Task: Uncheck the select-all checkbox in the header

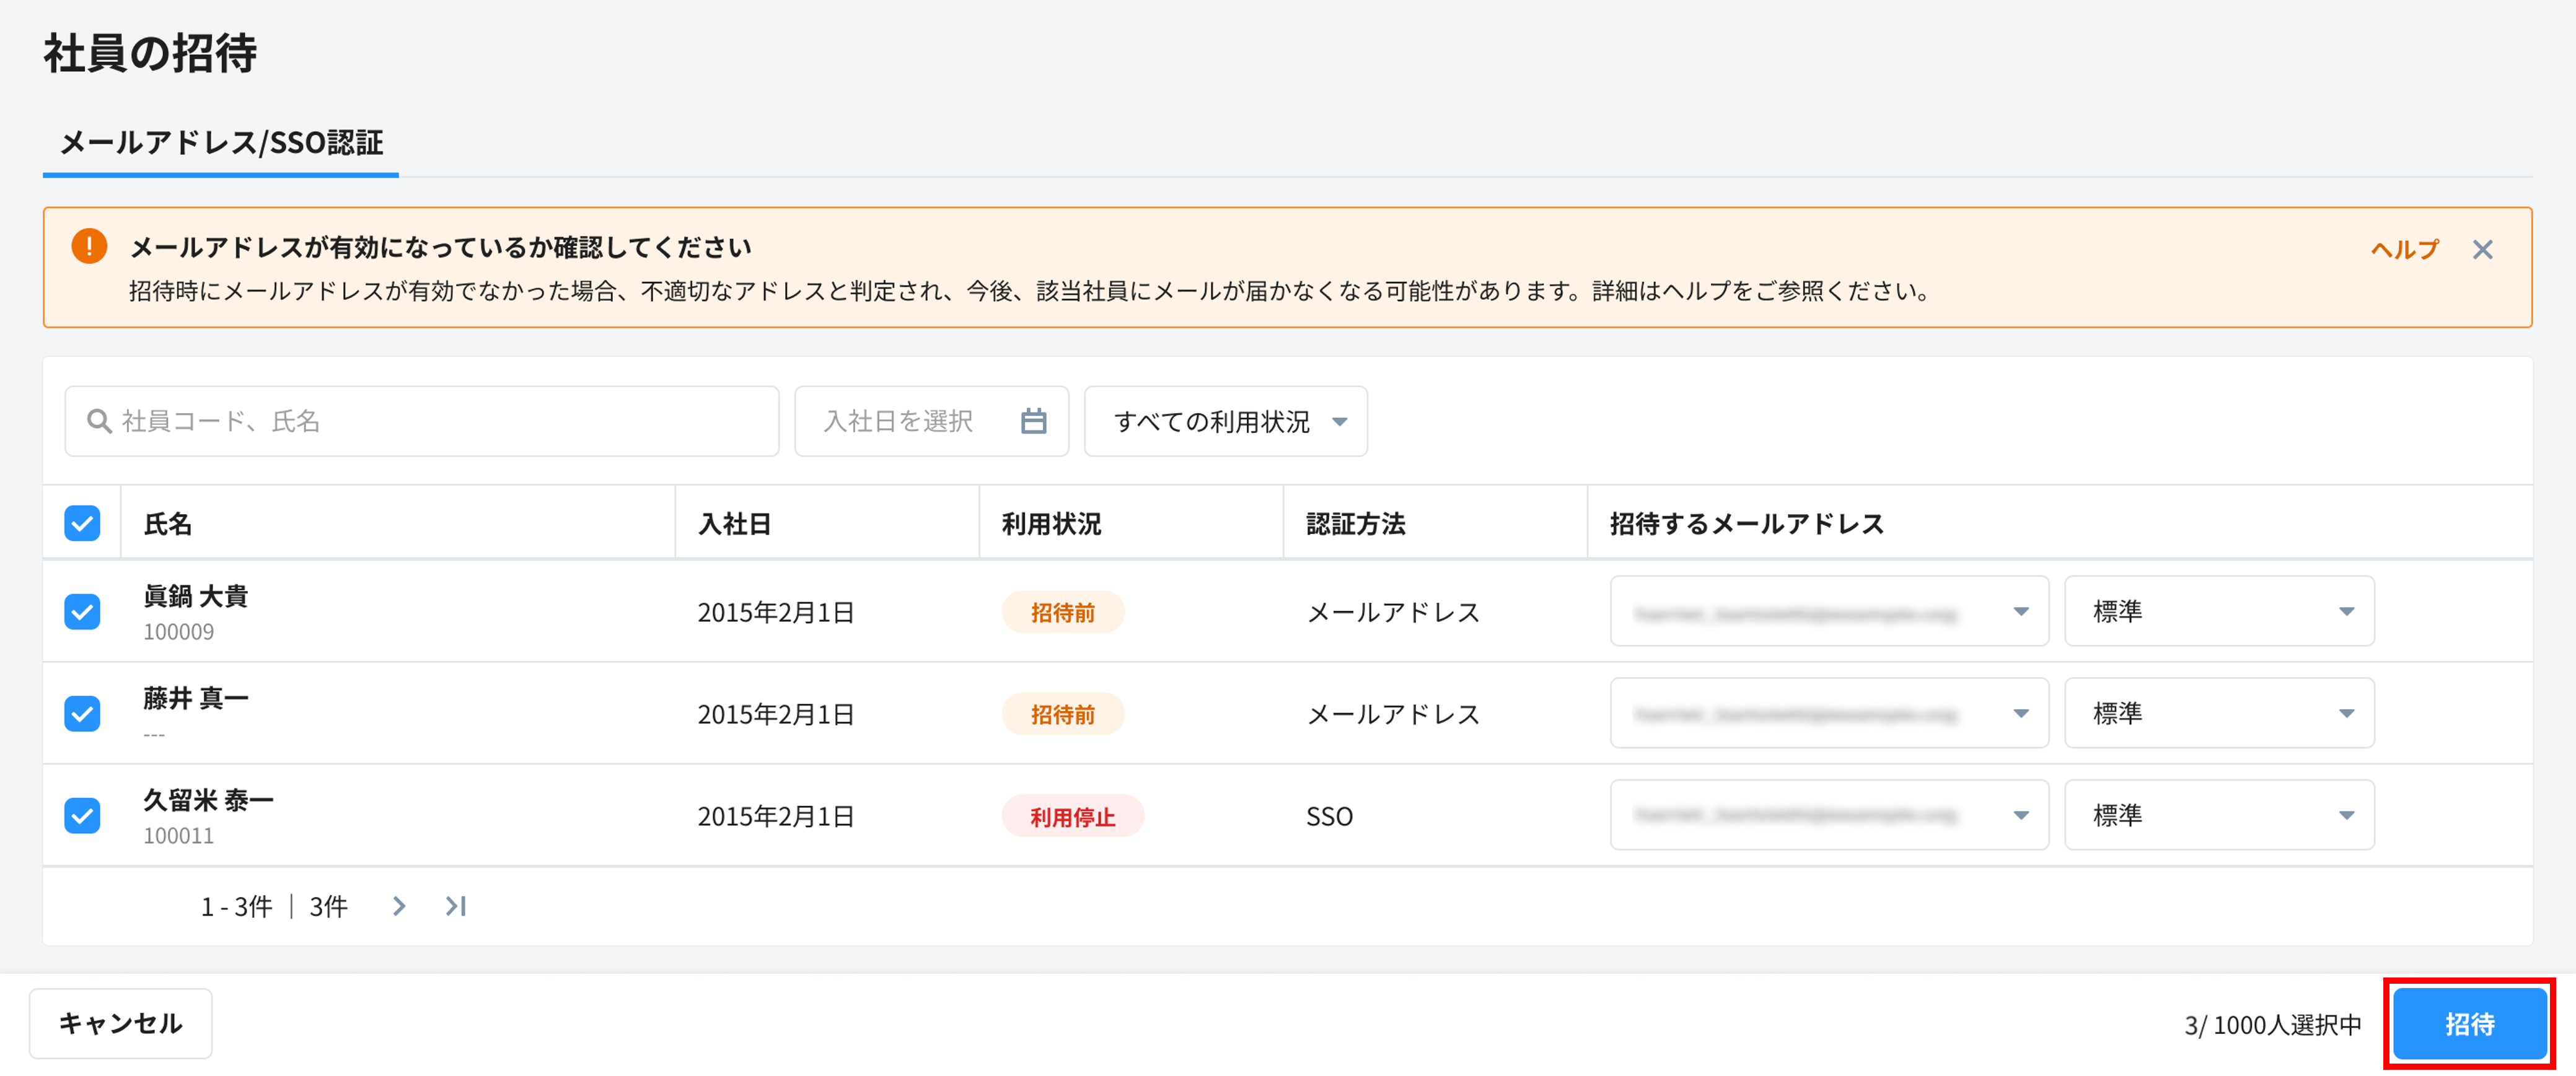Action: click(82, 522)
